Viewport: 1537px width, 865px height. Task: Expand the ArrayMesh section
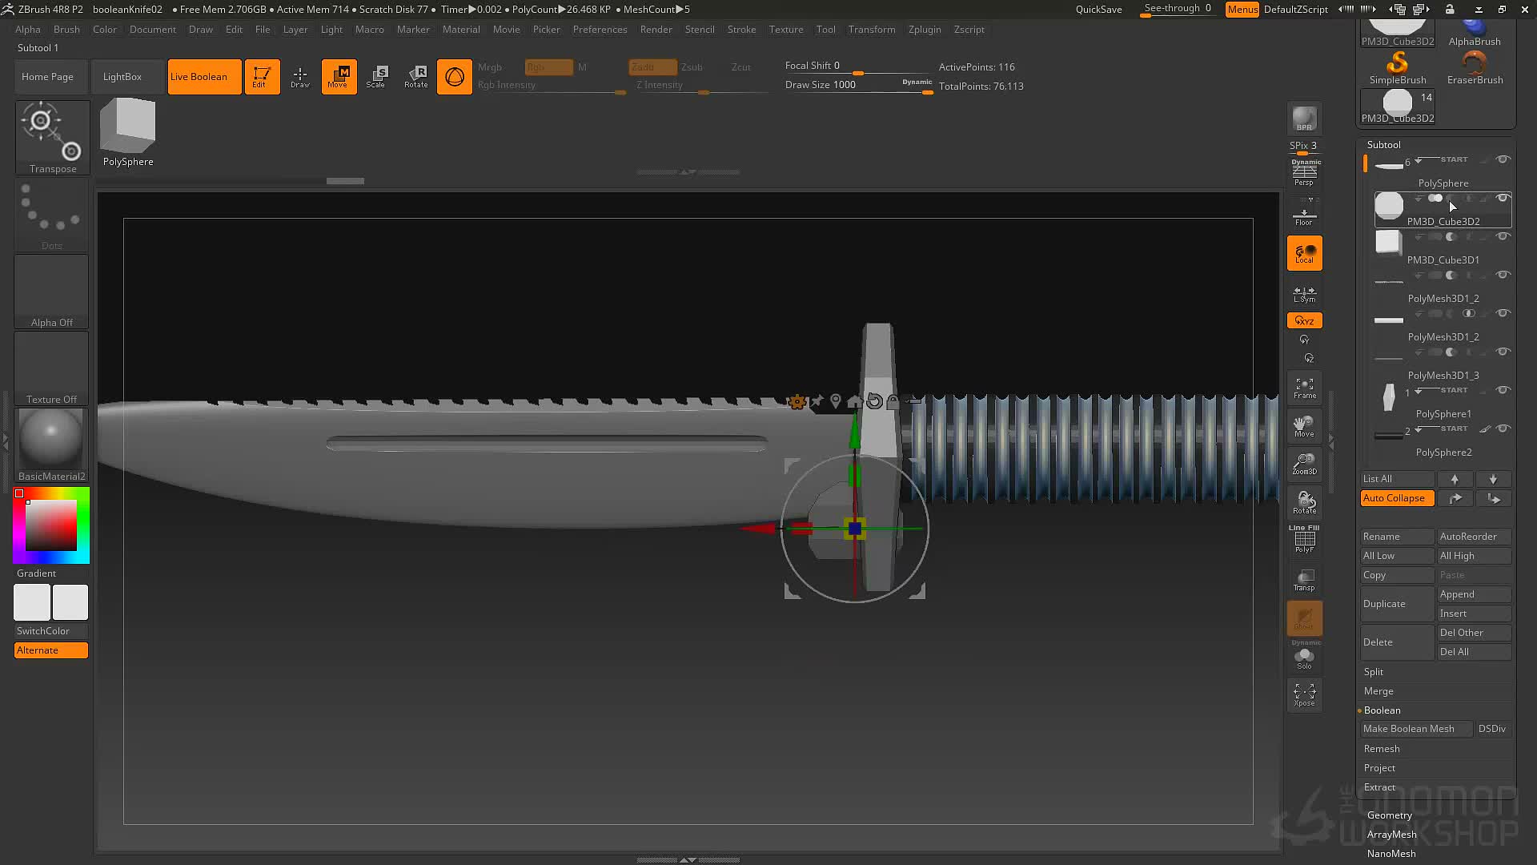point(1391,835)
